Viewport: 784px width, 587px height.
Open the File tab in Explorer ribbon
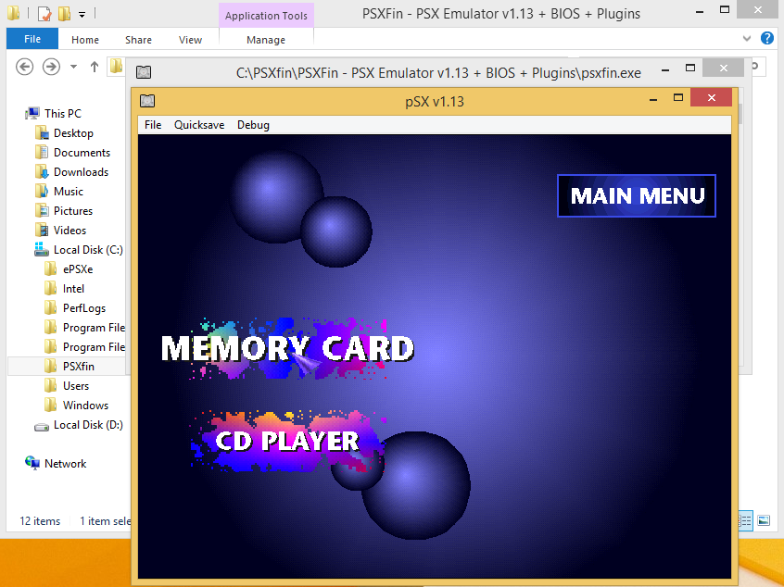(32, 39)
